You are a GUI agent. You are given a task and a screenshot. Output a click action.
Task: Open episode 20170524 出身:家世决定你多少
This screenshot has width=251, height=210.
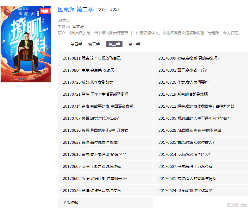click(201, 191)
